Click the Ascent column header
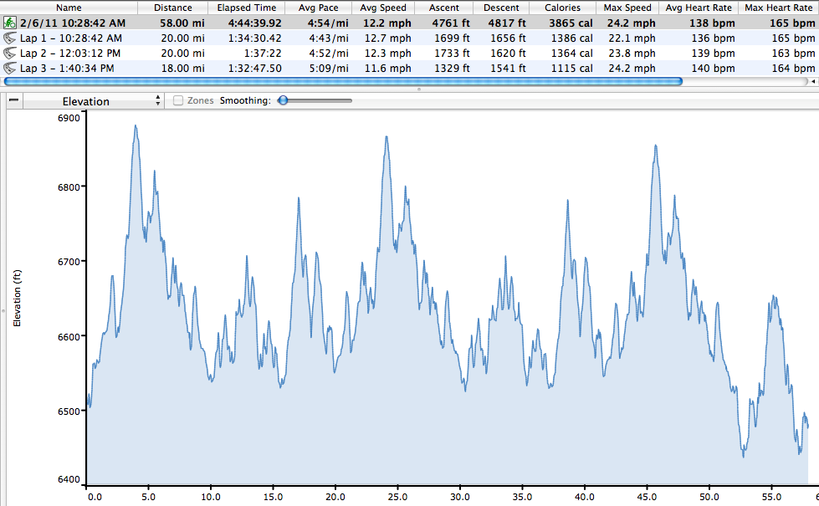The image size is (819, 506). pyautogui.click(x=443, y=8)
